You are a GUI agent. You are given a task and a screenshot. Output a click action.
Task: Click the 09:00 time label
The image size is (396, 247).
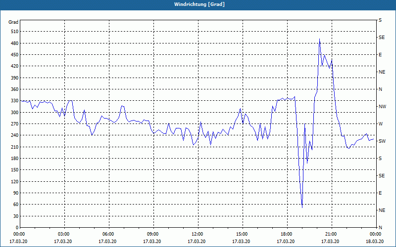(x=153, y=234)
